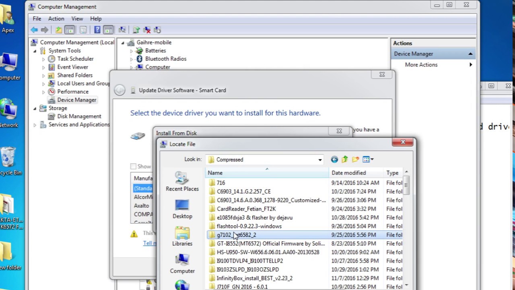The height and width of the screenshot is (290, 515).
Task: Toggle the Show/Hide Action Pane toolbar icon
Action: click(x=108, y=30)
